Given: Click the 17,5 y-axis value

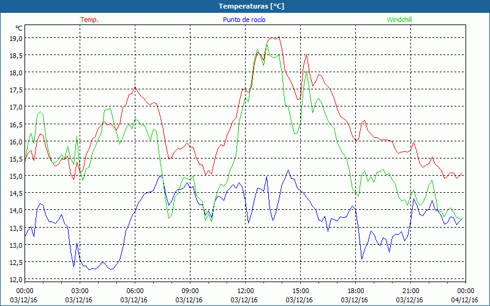Looking at the screenshot, I should point(17,90).
